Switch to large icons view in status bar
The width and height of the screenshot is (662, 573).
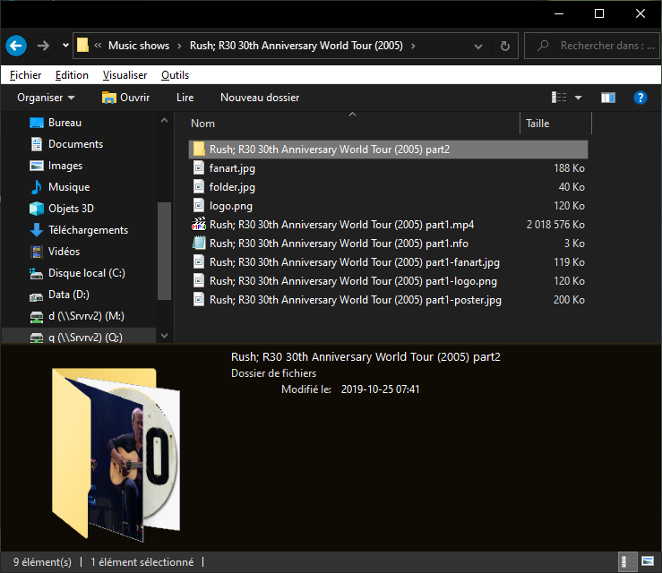pos(648,562)
